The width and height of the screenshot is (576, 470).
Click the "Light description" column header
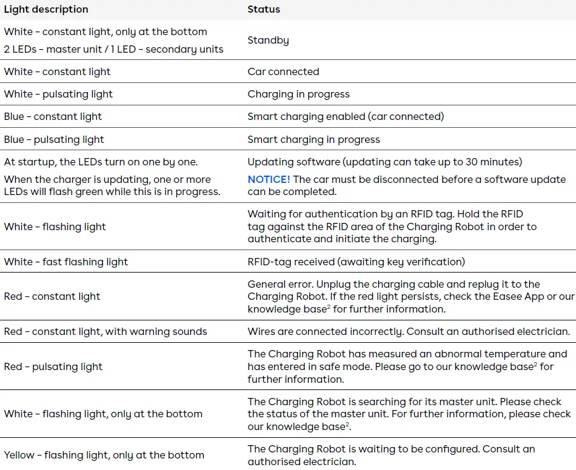46,10
